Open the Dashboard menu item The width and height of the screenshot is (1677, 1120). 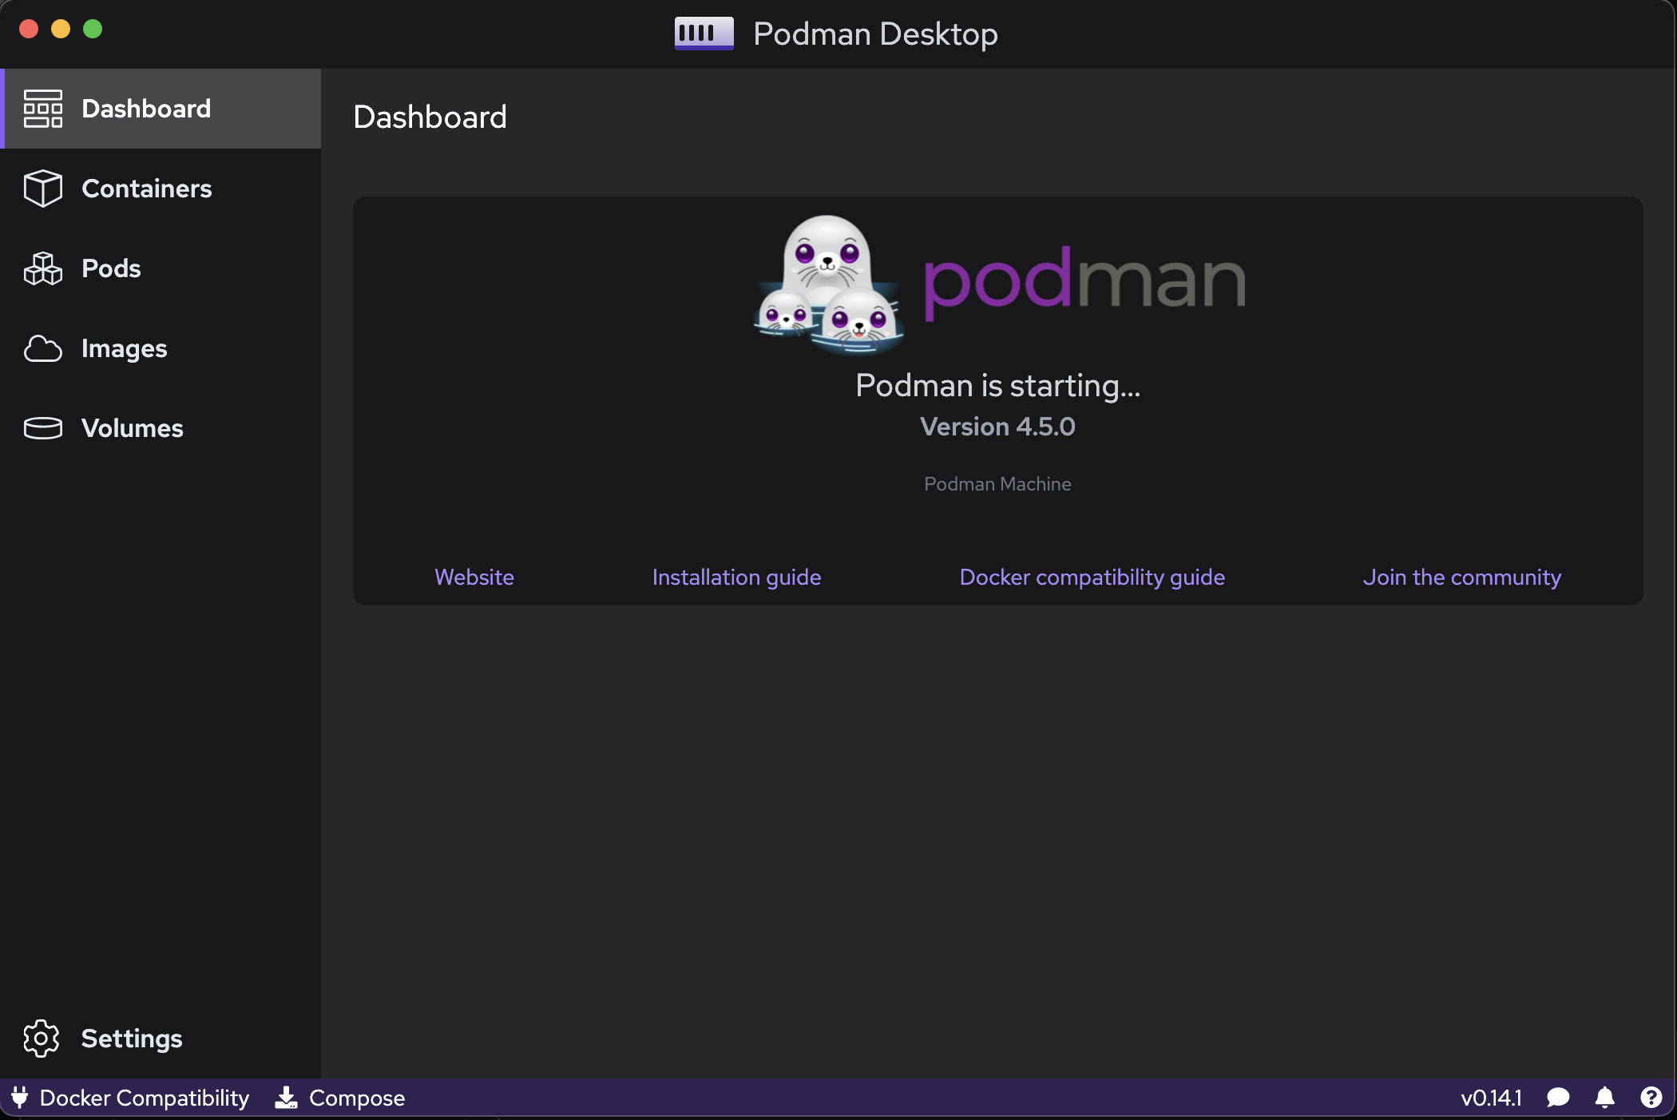click(x=161, y=109)
